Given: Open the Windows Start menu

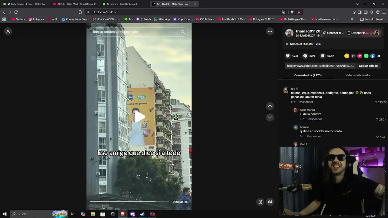Looking at the screenshot, I should [x=5, y=214].
